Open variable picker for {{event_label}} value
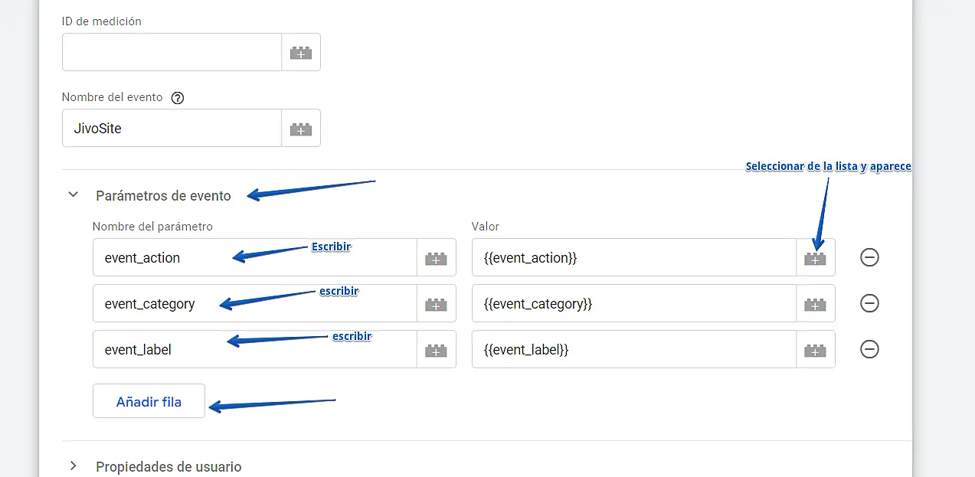This screenshot has width=975, height=477. point(815,350)
